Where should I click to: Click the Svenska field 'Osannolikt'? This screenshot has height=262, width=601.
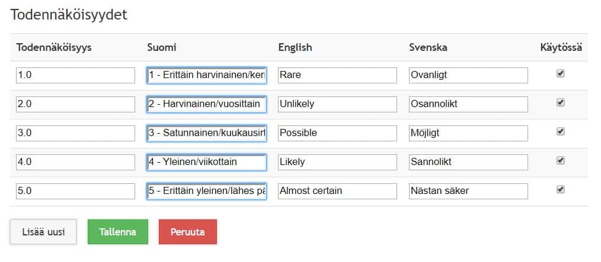pyautogui.click(x=468, y=104)
